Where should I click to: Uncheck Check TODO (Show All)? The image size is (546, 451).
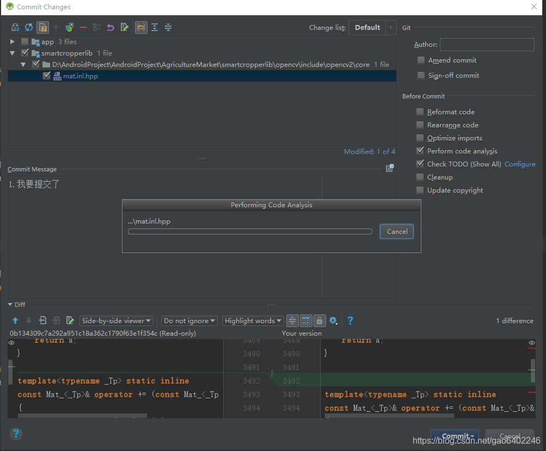click(x=420, y=164)
